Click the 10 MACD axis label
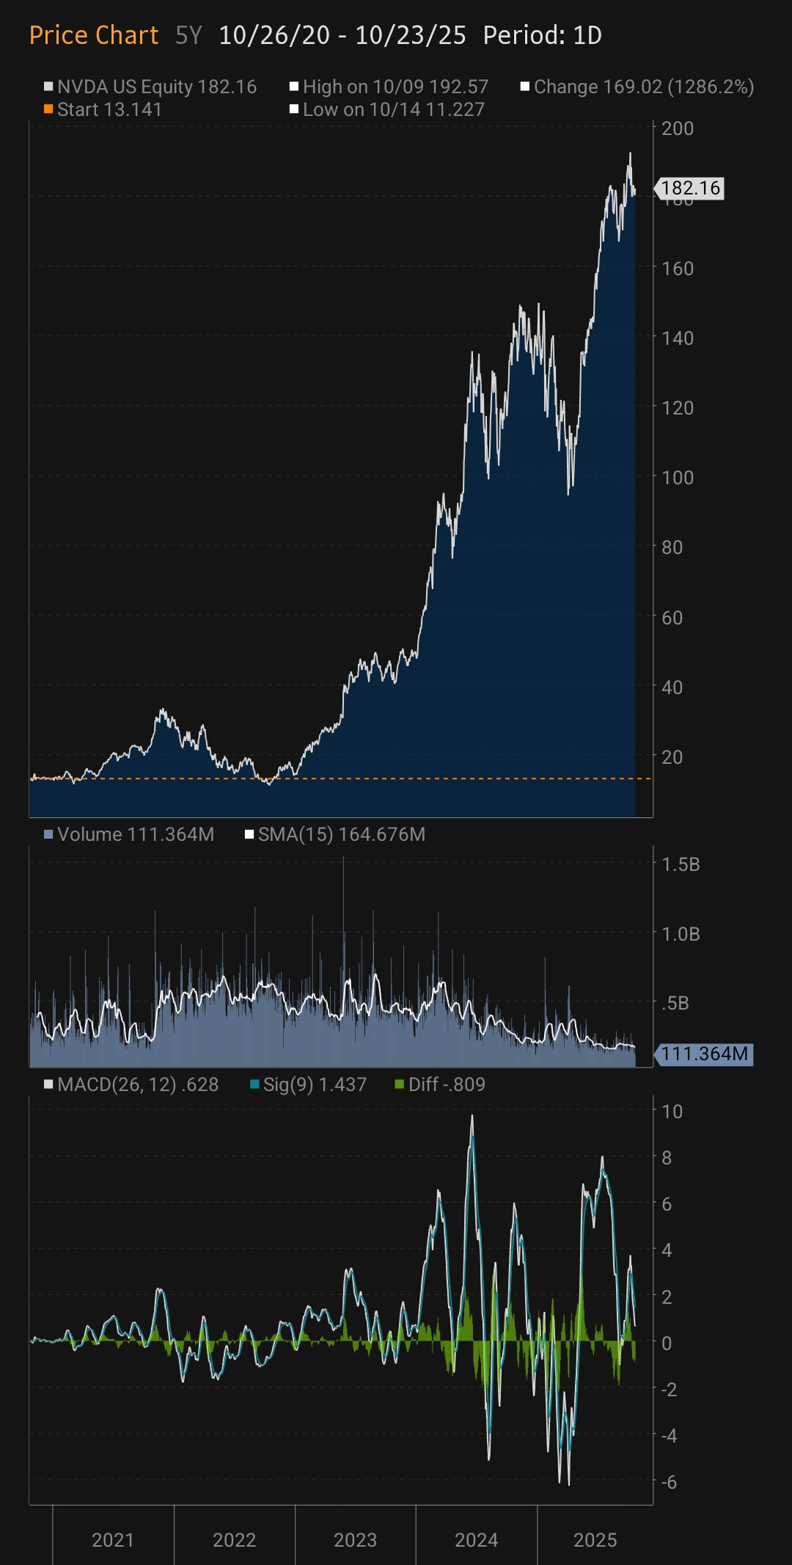This screenshot has width=792, height=1565. 672,1112
